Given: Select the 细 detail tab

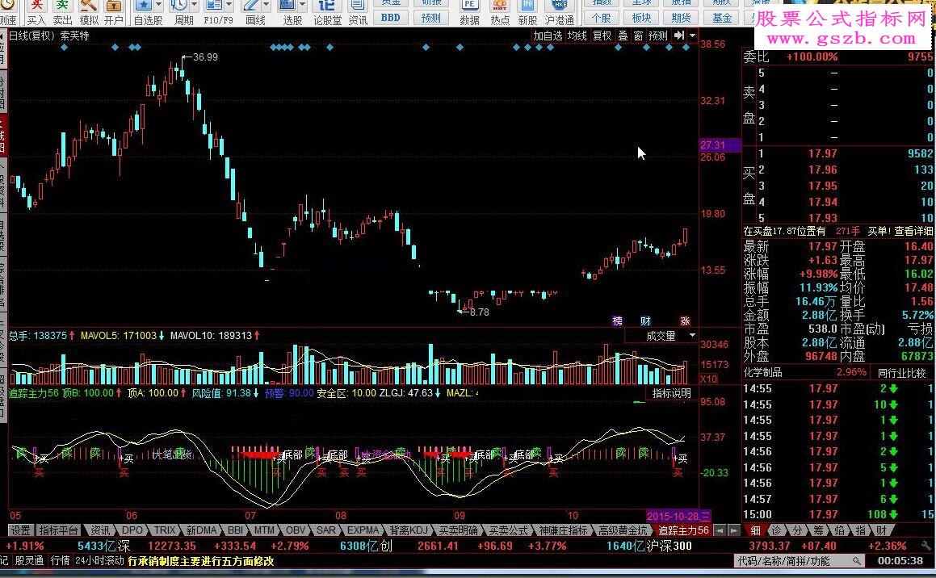Looking at the screenshot, I should pyautogui.click(x=756, y=530).
